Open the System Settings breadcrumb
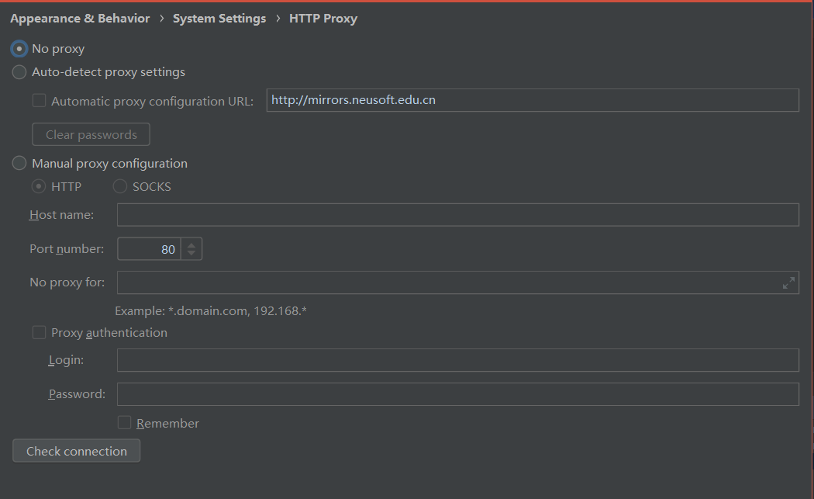The width and height of the screenshot is (814, 499). 219,18
